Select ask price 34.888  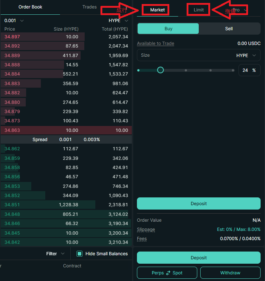coord(12,65)
